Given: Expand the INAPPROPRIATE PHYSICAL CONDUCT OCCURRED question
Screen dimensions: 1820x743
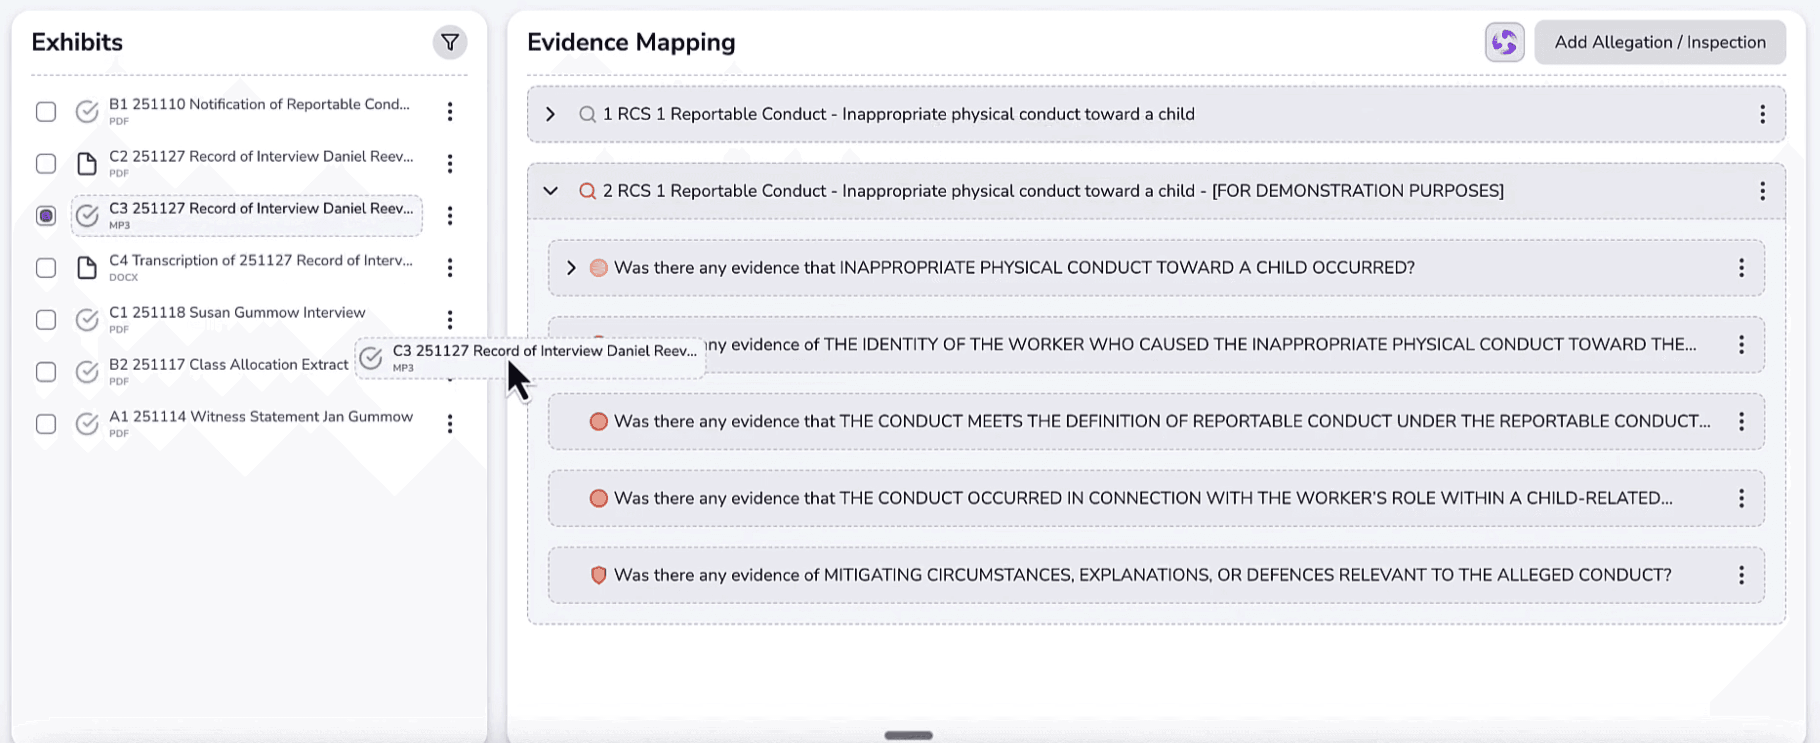Looking at the screenshot, I should click(571, 268).
